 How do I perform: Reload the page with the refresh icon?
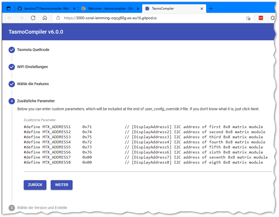pos(33,18)
